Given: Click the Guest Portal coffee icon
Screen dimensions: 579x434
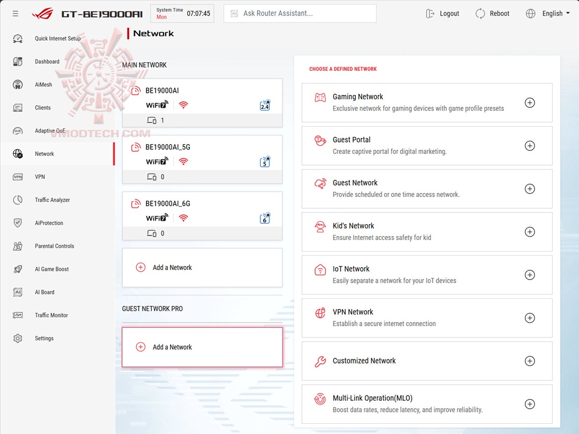Looking at the screenshot, I should (x=320, y=141).
